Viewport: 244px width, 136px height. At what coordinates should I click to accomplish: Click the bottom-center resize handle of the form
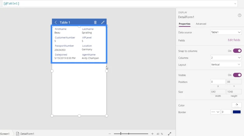point(79,116)
